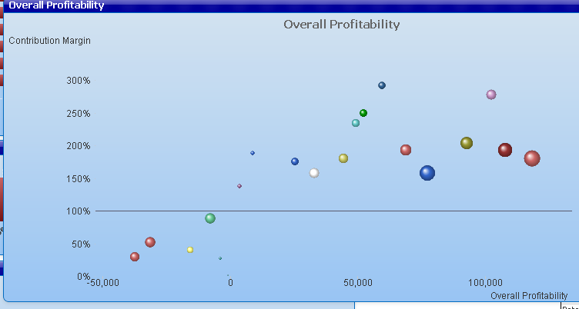Click the Contribution Margin axis label

tap(49, 41)
